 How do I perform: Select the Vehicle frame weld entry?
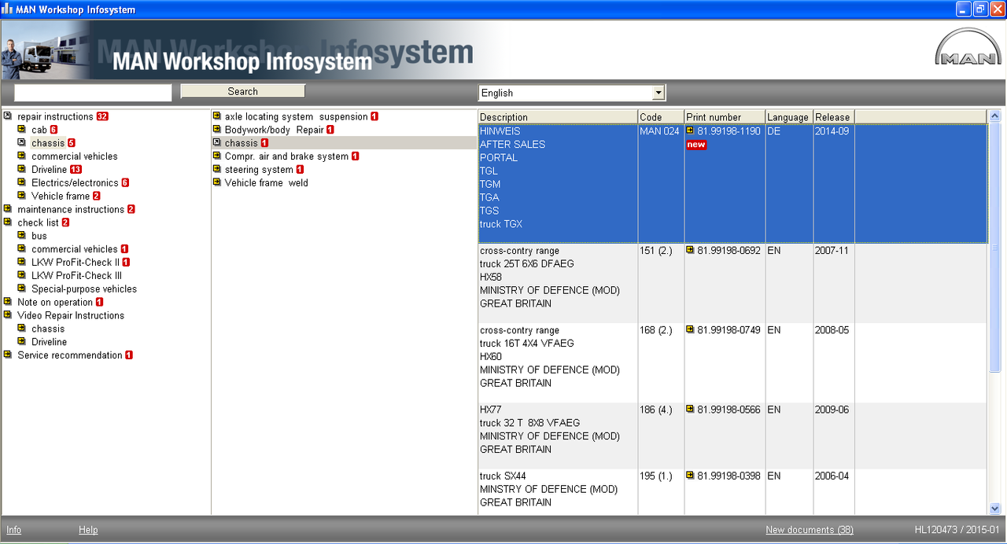click(x=267, y=183)
